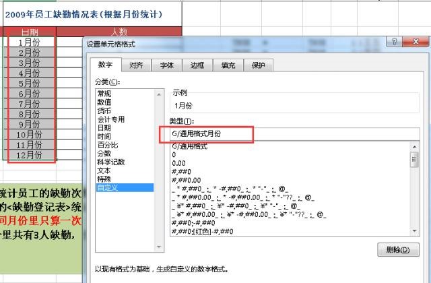The height and width of the screenshot is (283, 431).
Task: Select format #,##0 in type list
Action: pyautogui.click(x=290, y=172)
